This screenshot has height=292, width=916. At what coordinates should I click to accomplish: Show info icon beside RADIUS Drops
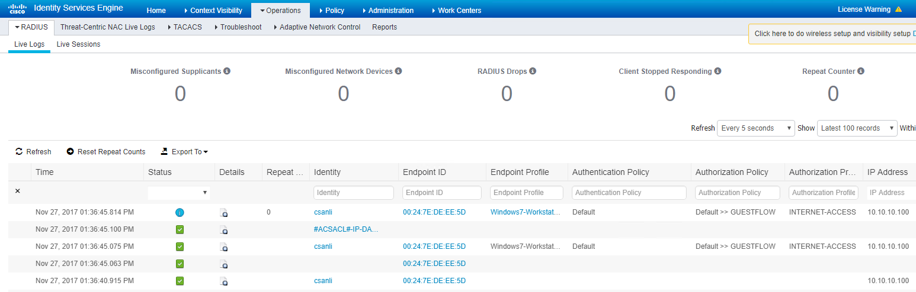click(533, 71)
